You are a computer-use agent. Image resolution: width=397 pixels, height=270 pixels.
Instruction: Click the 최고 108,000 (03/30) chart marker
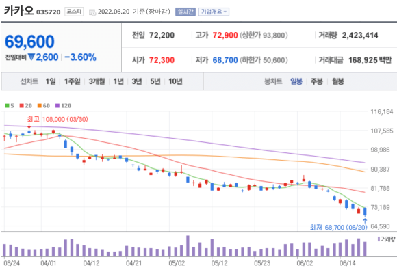(57, 119)
